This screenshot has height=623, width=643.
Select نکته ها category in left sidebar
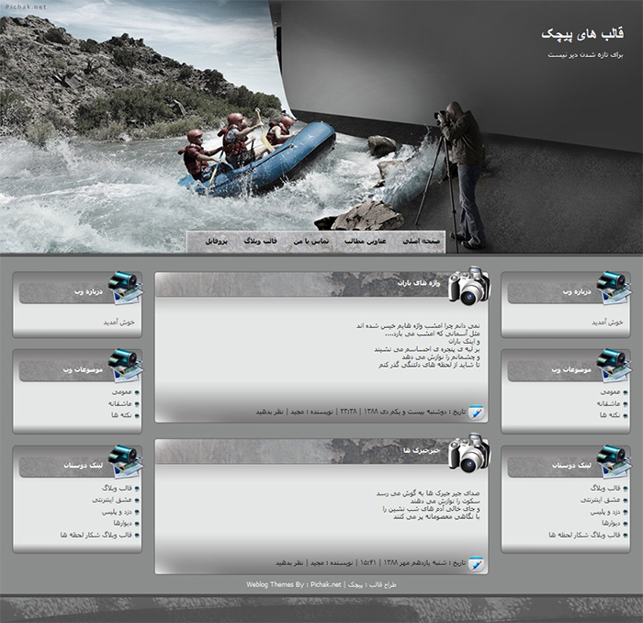tap(121, 415)
